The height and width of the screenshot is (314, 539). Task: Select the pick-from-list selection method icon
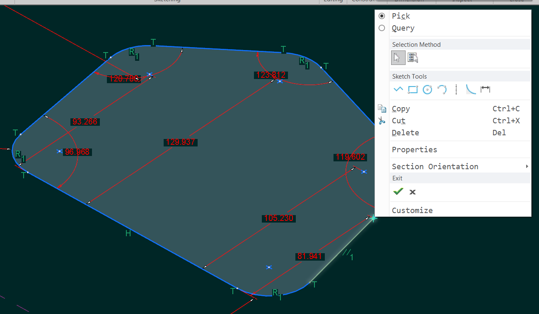(x=412, y=58)
